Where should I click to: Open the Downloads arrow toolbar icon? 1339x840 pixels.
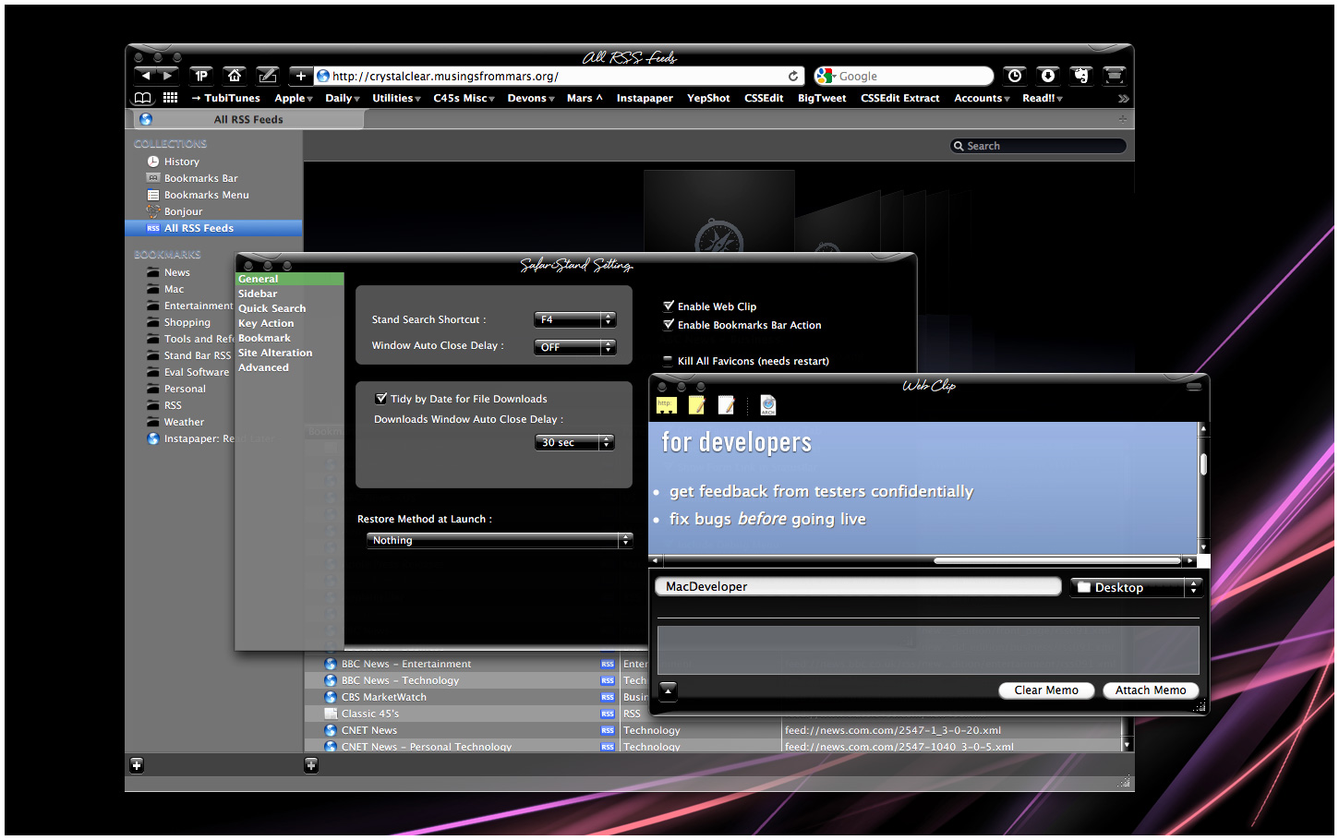pyautogui.click(x=1048, y=76)
